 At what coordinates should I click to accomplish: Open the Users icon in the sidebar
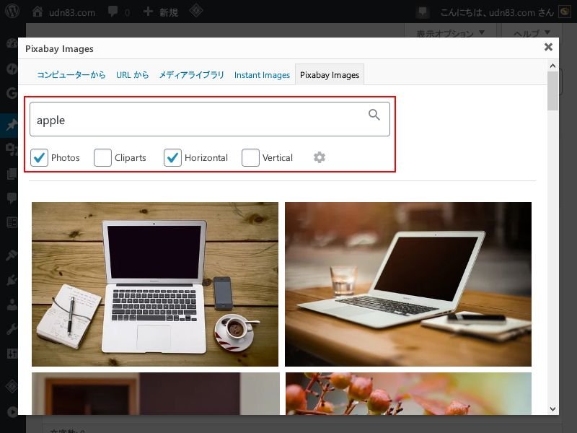click(12, 305)
